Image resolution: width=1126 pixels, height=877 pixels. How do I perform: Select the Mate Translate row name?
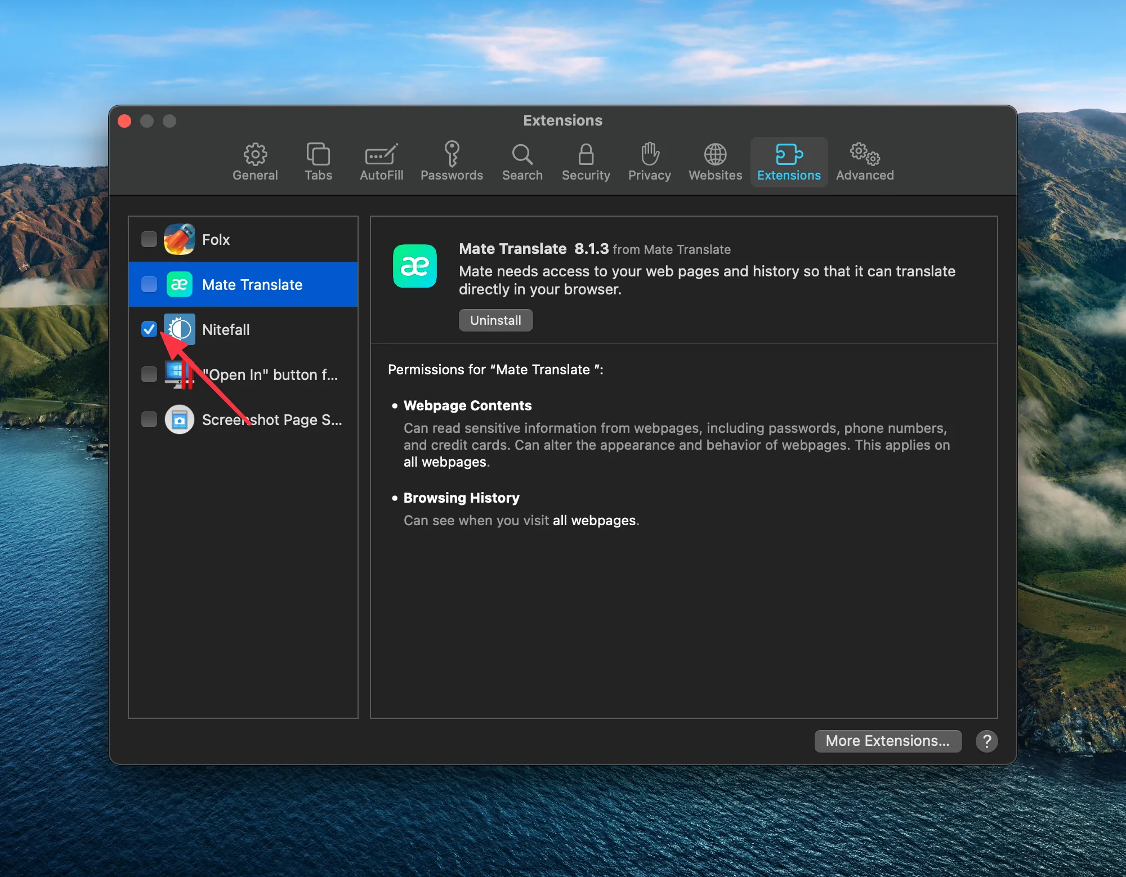252,285
